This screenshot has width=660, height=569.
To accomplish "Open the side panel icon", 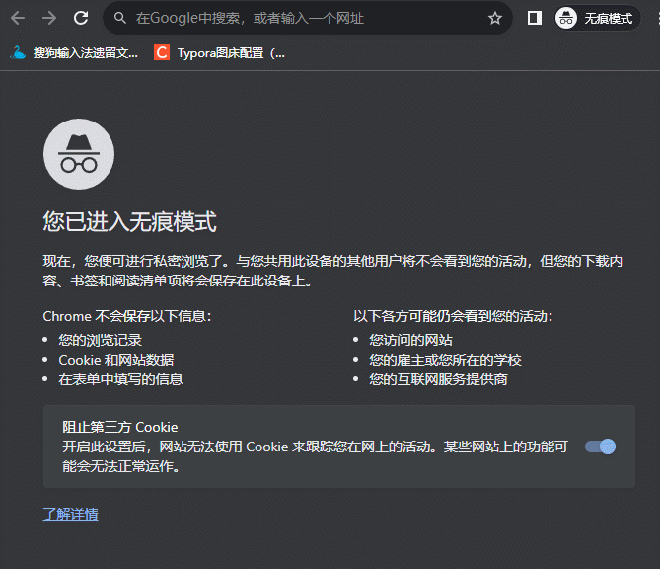I will [534, 18].
